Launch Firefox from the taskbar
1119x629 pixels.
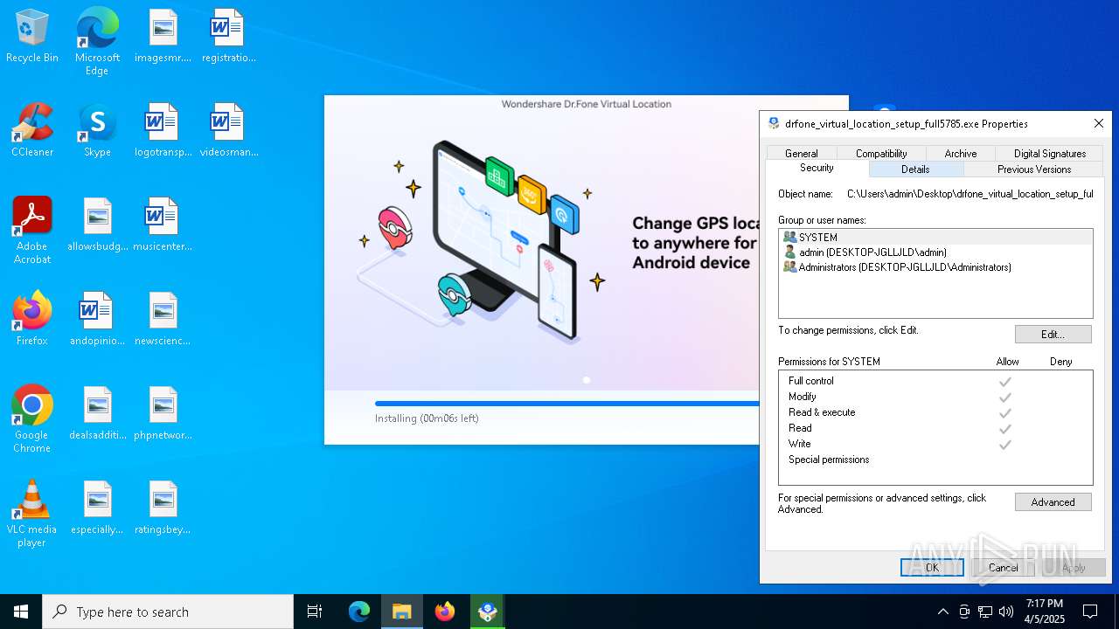[445, 612]
